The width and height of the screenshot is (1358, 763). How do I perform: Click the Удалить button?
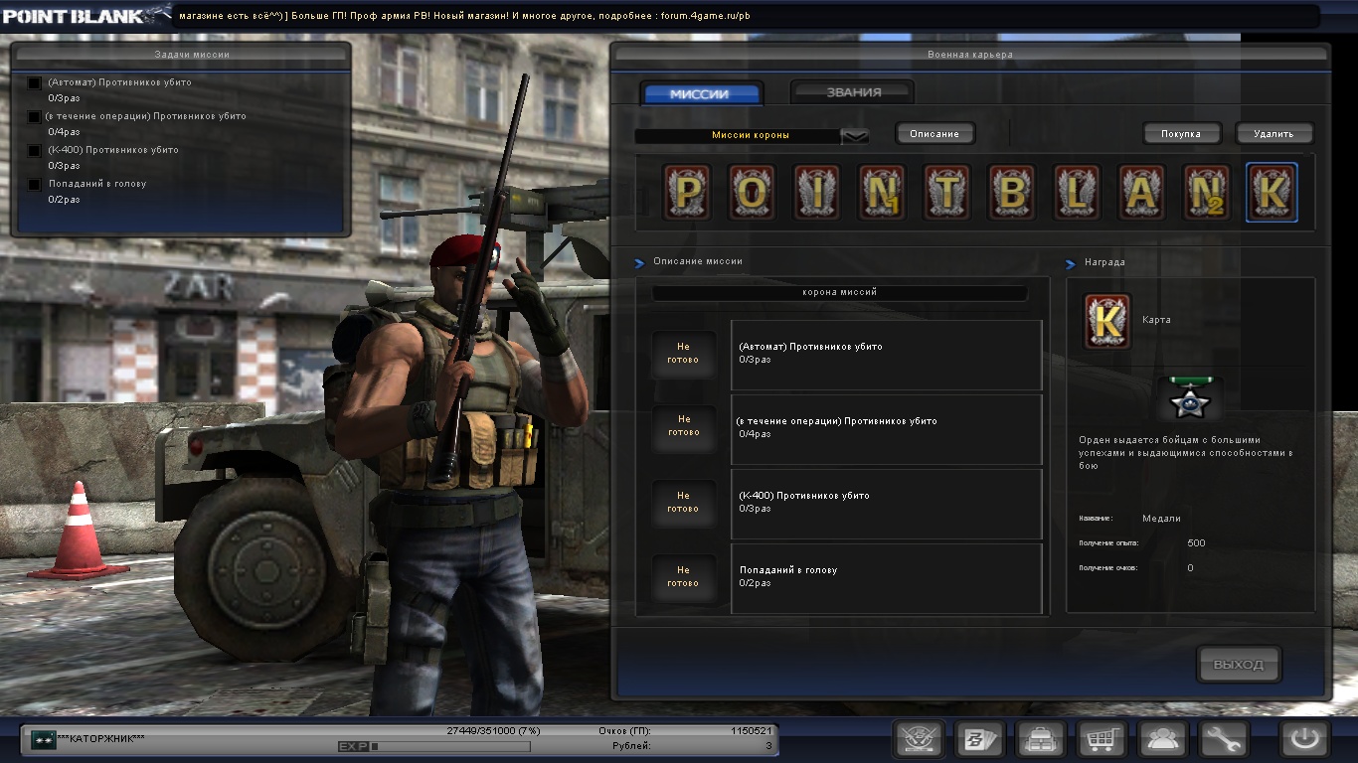[1273, 133]
